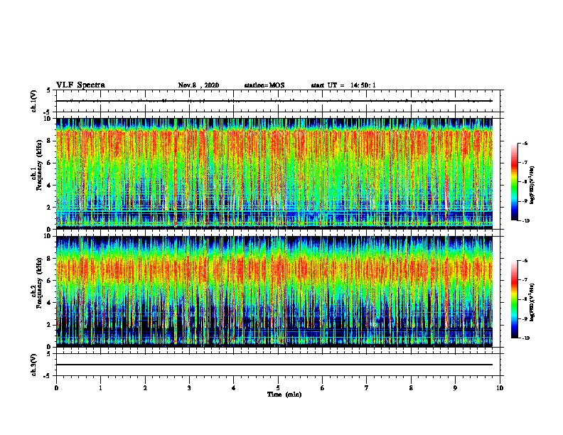The image size is (563, 435).
Task: Click the "Time (min)" axis label
Action: pyautogui.click(x=284, y=394)
